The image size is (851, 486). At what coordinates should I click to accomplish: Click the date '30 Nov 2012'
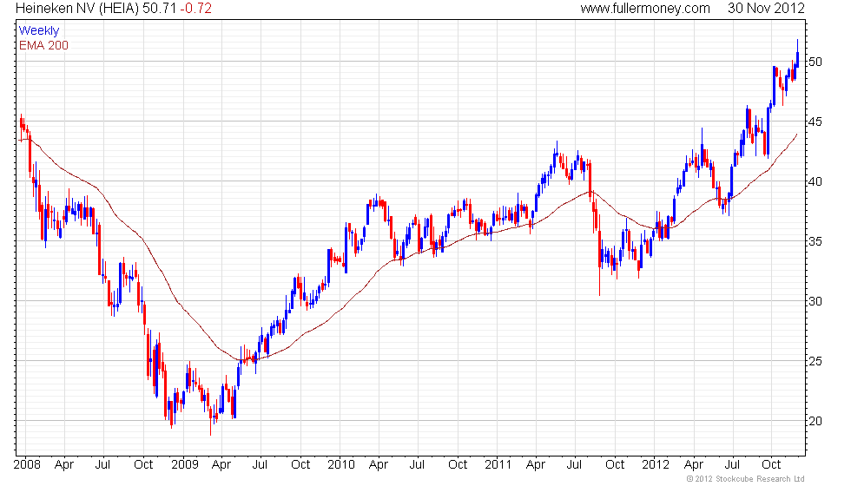(x=766, y=8)
